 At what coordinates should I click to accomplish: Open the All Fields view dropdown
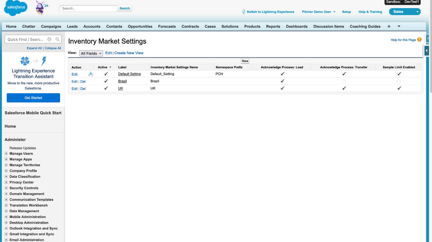tap(91, 53)
